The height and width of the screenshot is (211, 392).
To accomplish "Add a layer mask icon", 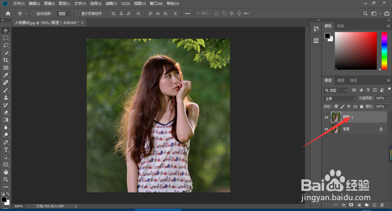I will (x=351, y=205).
